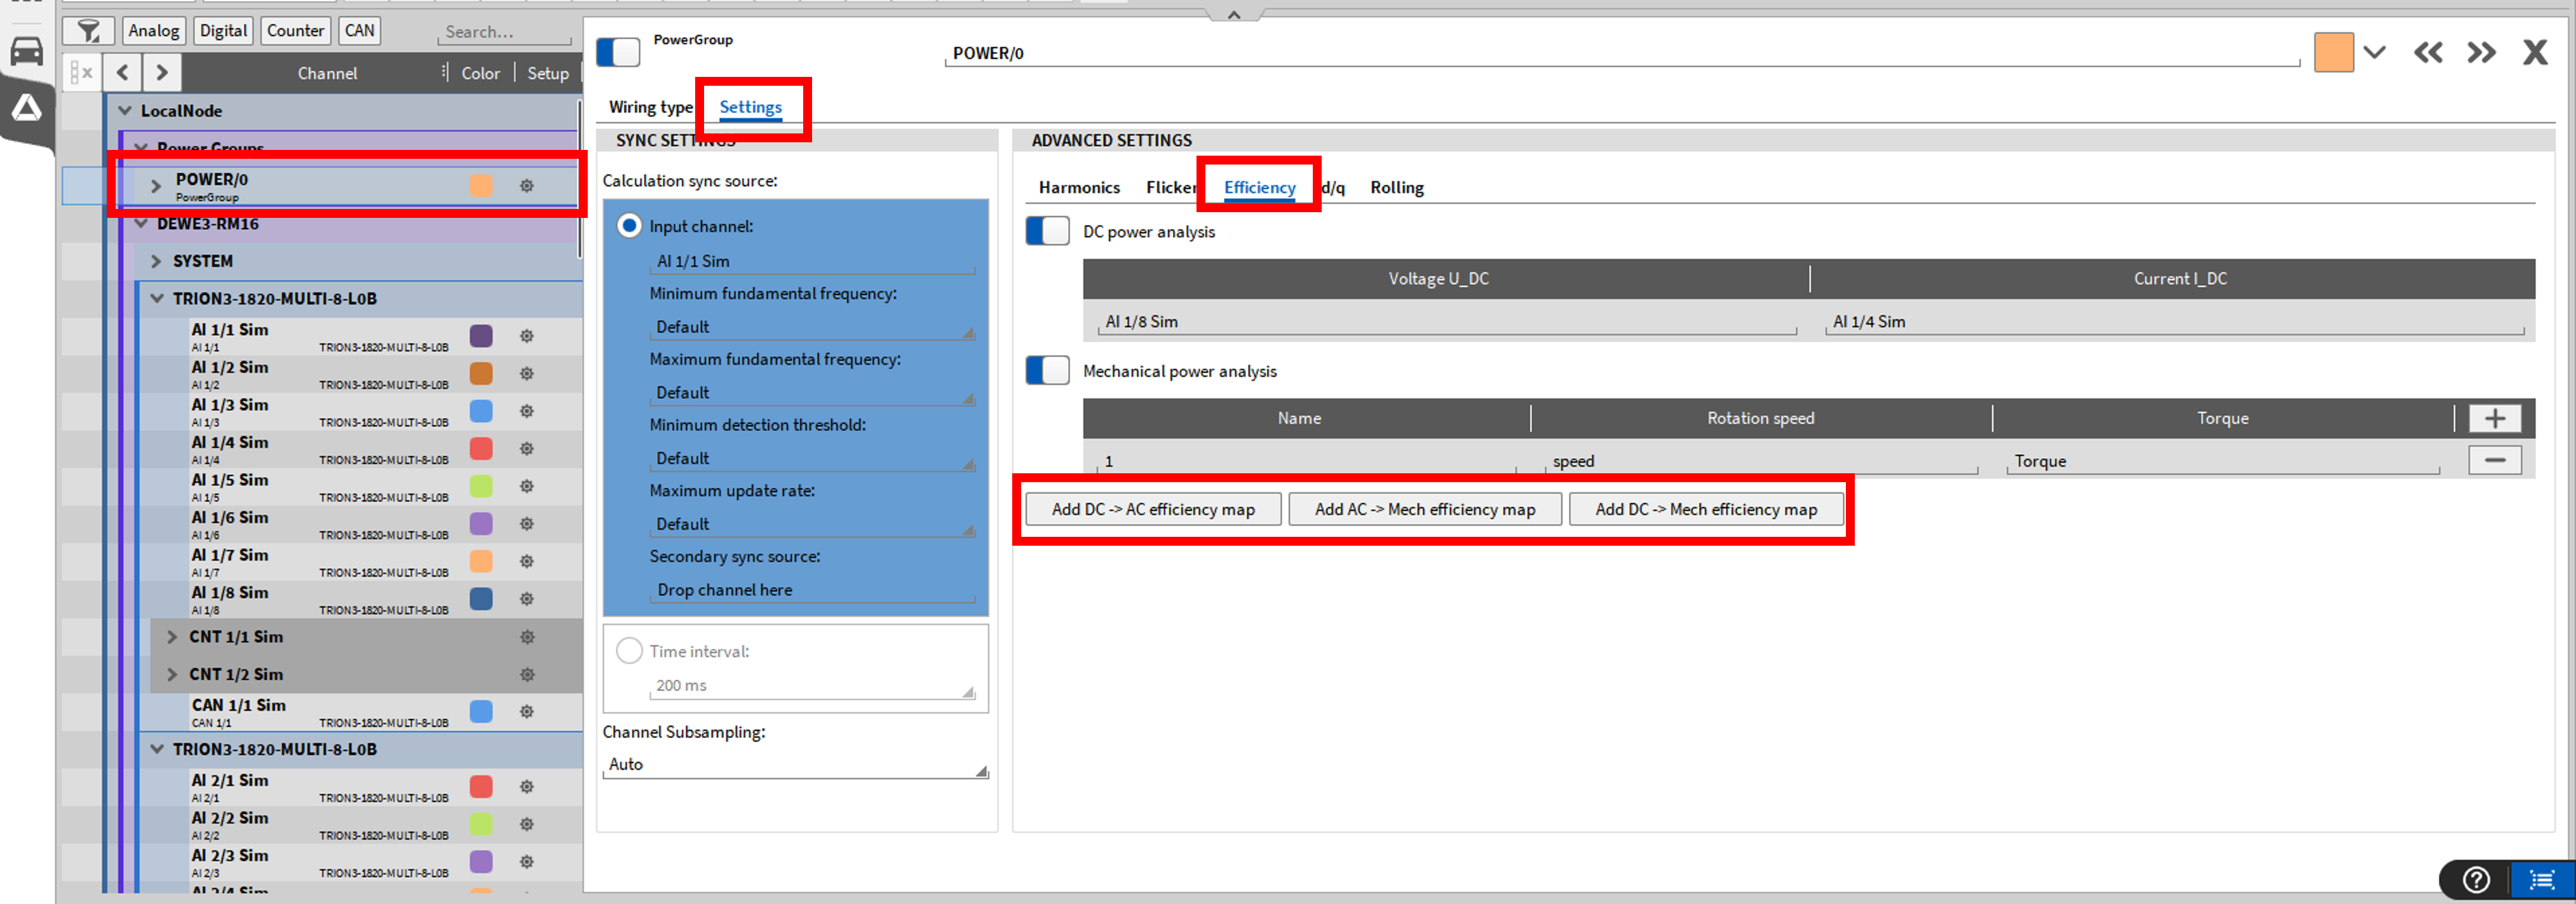
Task: Go to the next channel with double-right arrows
Action: 2481,52
